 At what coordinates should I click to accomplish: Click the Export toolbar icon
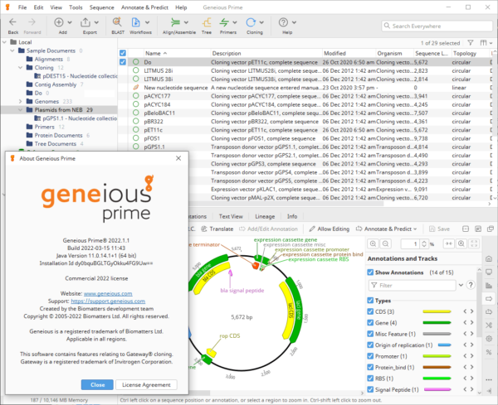[x=85, y=22]
